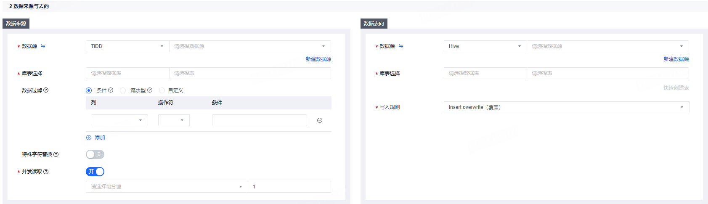Remove filter row with minus circle icon
Image resolution: width=708 pixels, height=204 pixels.
click(x=320, y=120)
